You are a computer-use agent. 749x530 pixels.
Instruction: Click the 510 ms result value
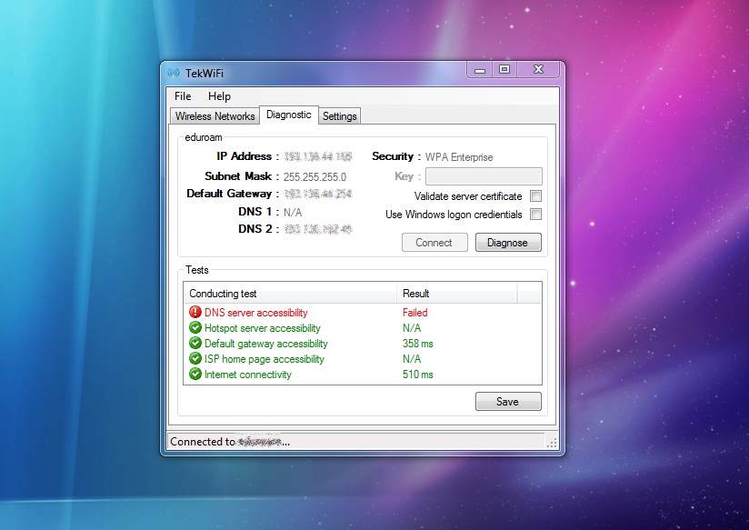coord(418,375)
